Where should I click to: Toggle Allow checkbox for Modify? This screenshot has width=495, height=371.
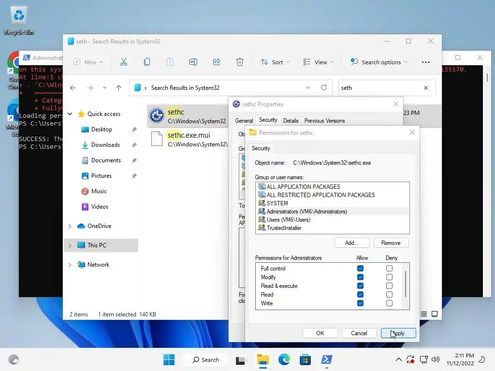[x=360, y=277]
